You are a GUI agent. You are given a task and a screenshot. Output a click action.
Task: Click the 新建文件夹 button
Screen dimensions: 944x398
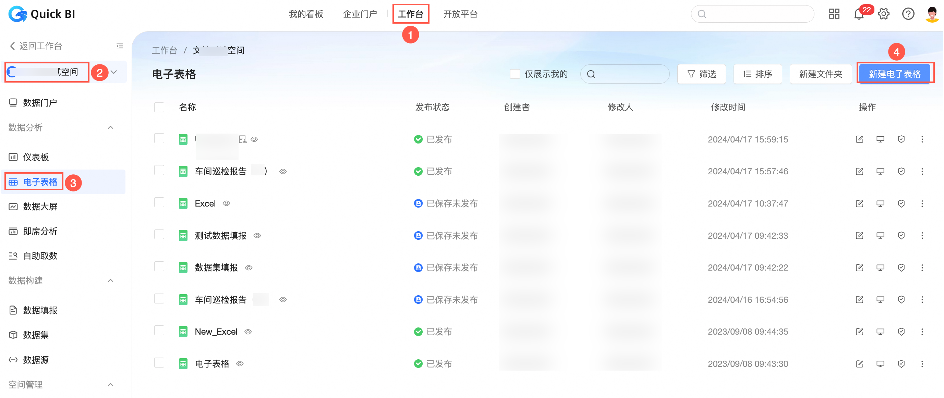(x=820, y=74)
